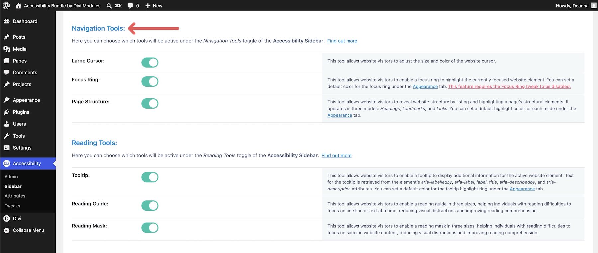Viewport: 598px width, 253px height.
Task: Click the WordPress logo icon
Action: click(x=6, y=6)
